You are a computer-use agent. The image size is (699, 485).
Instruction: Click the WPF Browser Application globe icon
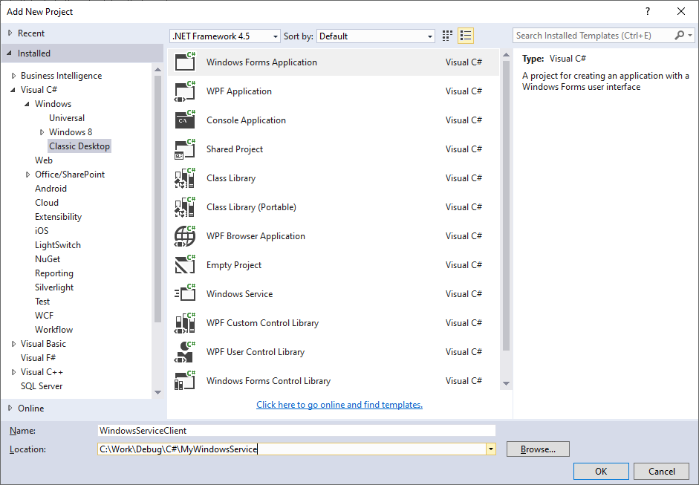point(185,235)
